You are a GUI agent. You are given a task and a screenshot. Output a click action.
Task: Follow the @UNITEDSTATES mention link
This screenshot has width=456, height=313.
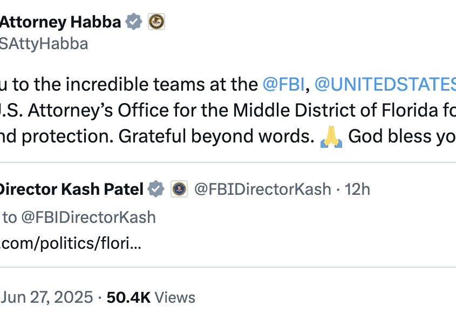(385, 84)
